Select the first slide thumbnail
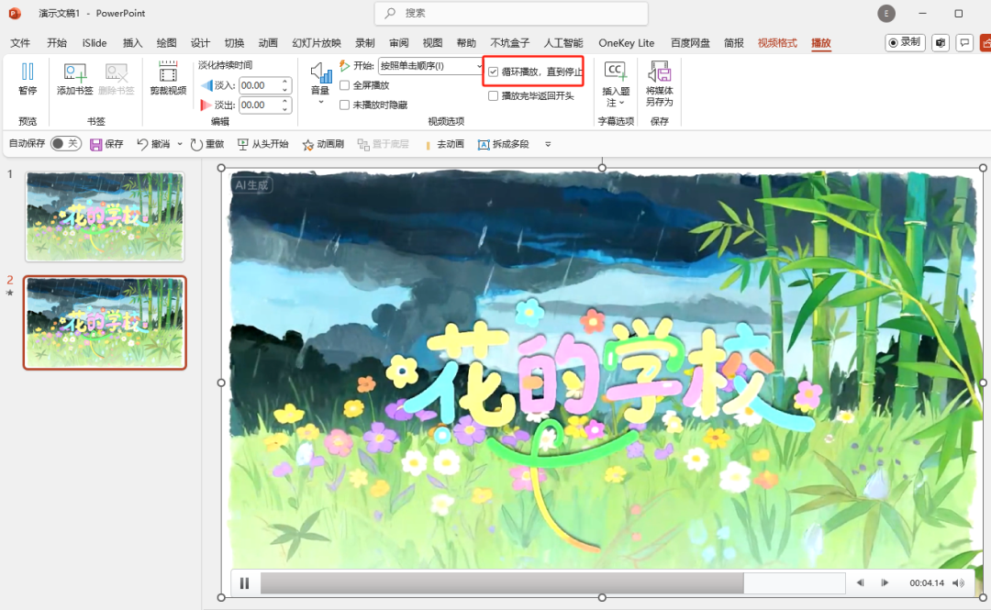 (x=105, y=216)
